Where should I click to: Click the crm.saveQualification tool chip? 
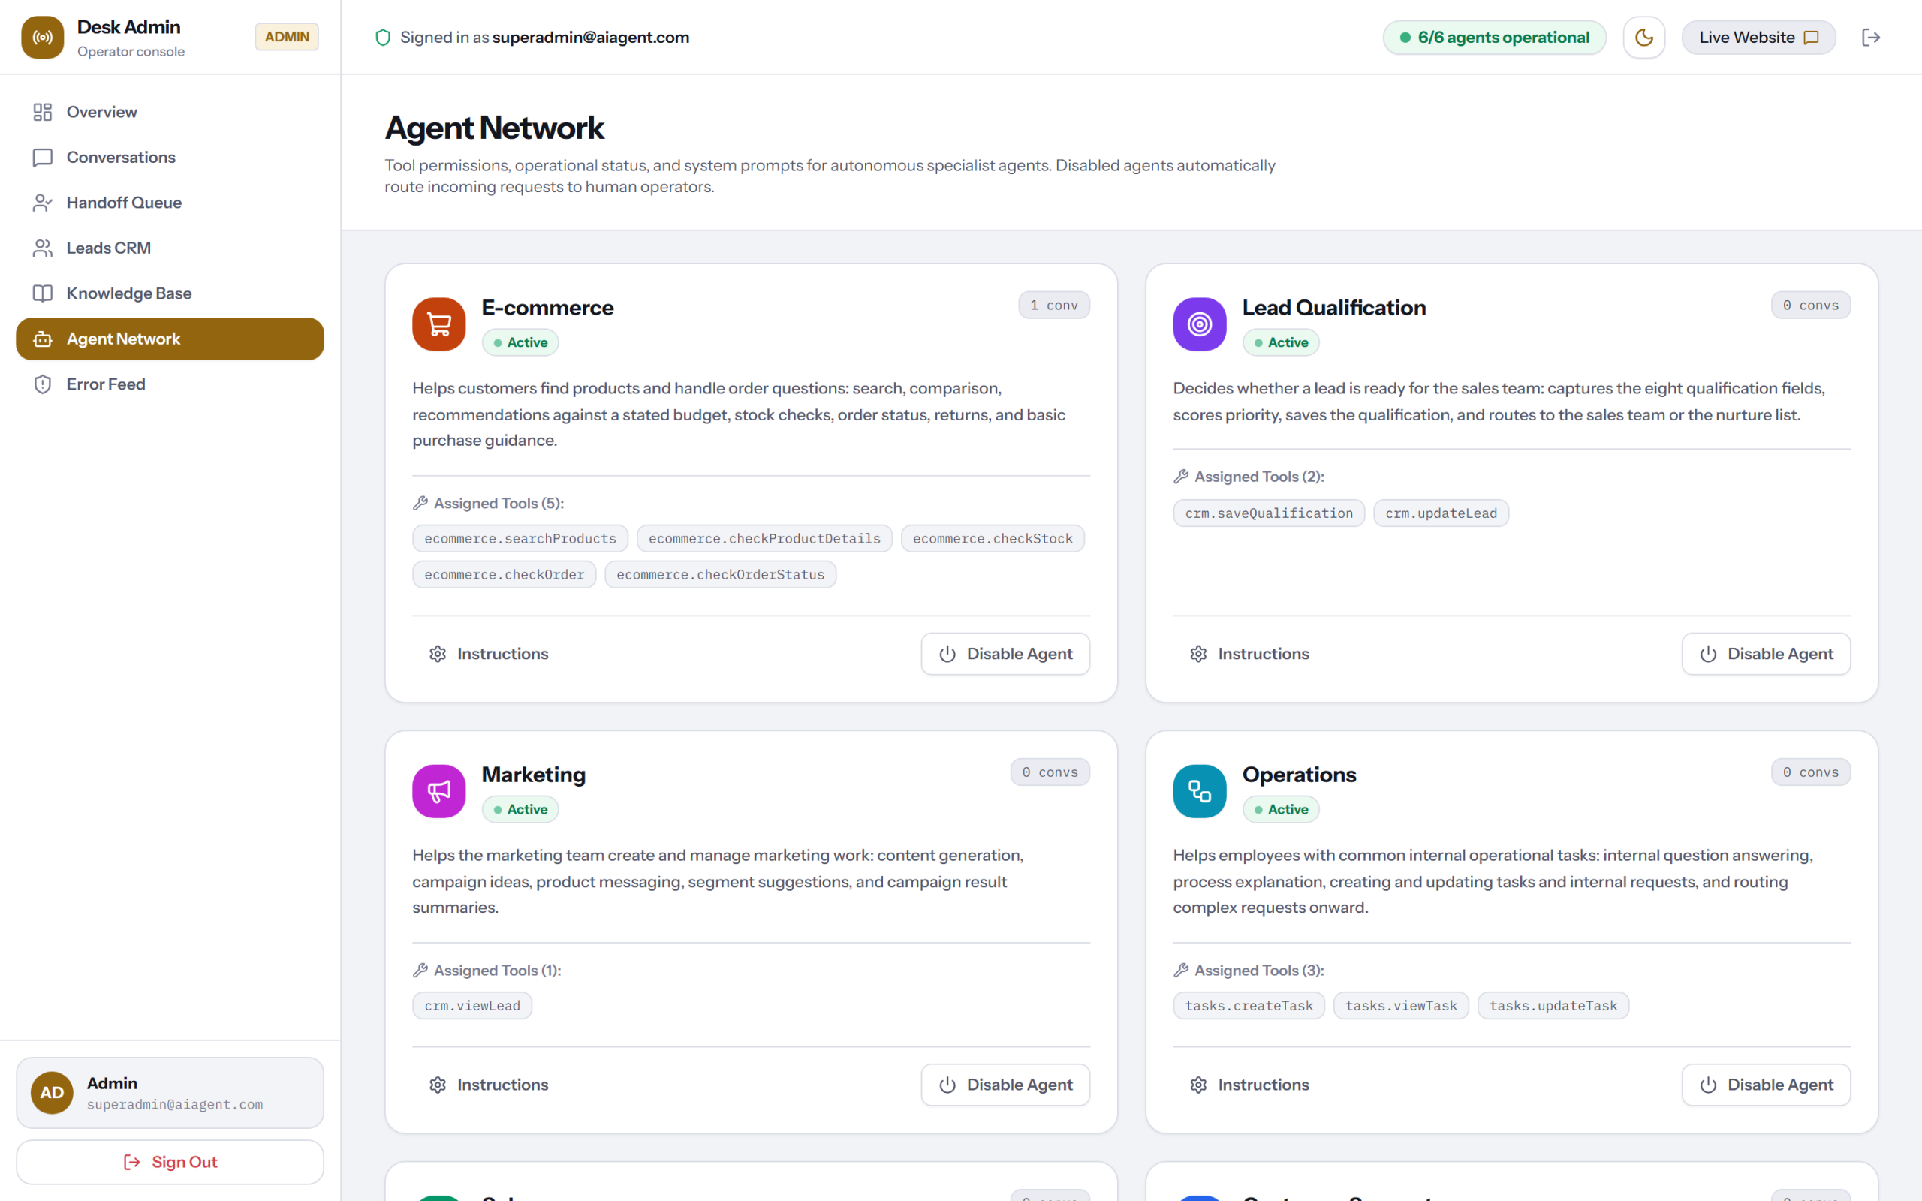1269,513
